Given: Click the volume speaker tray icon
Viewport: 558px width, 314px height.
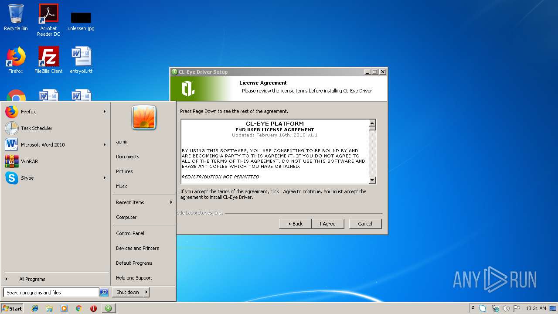Looking at the screenshot, I should click(506, 308).
